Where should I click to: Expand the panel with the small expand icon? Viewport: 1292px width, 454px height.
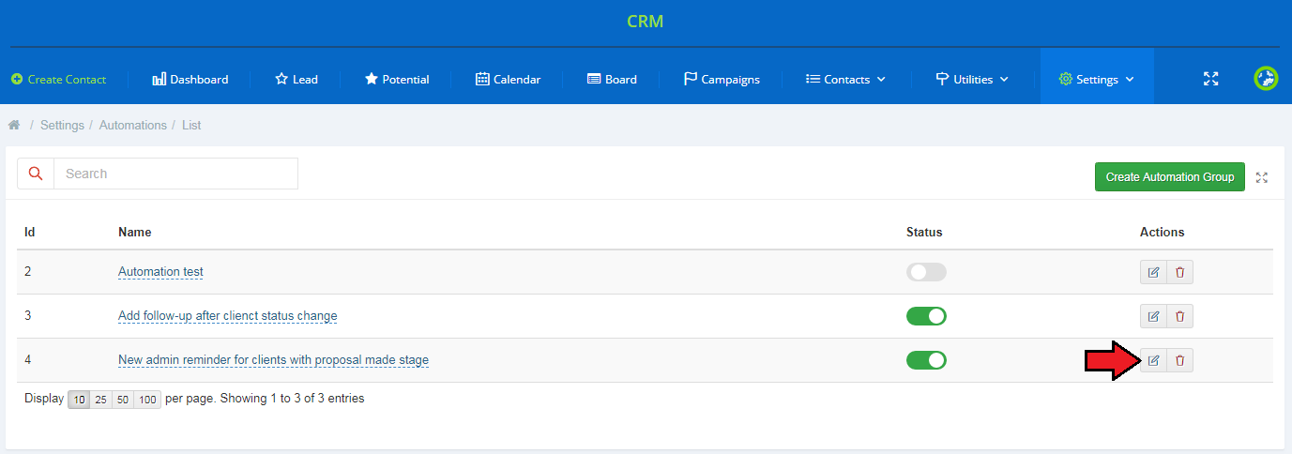pos(1262,177)
